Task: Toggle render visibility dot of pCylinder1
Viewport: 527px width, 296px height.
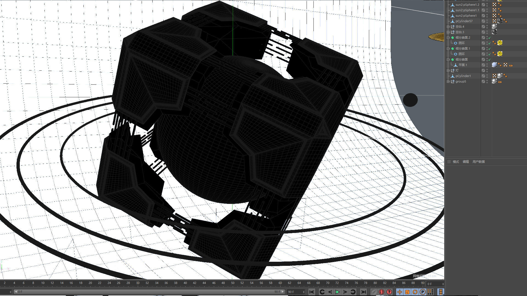Action: tap(487, 77)
